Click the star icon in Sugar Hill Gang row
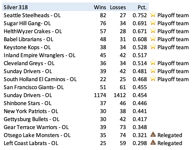 coord(153,23)
